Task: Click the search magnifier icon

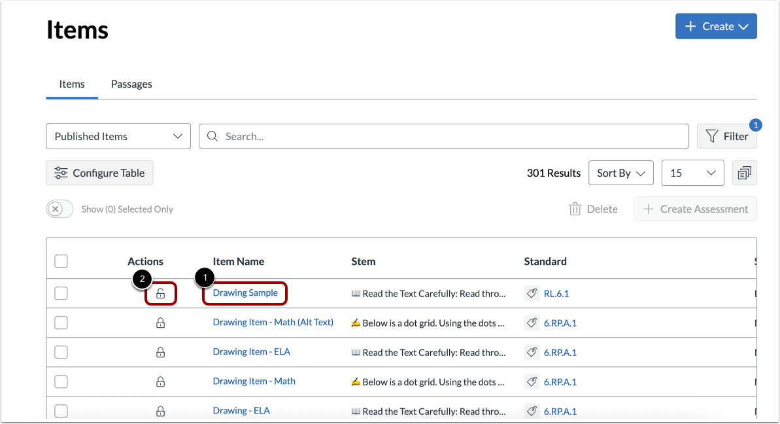Action: 212,136
